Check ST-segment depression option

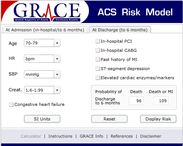98,69
